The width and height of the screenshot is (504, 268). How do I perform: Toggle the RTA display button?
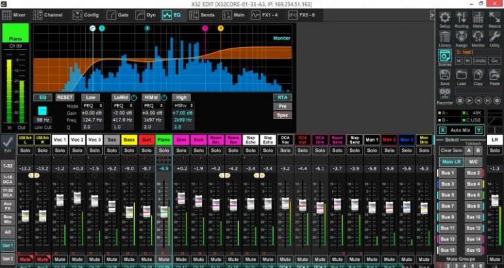283,97
